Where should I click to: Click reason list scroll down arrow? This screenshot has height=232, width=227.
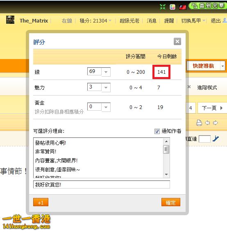(x=166, y=175)
